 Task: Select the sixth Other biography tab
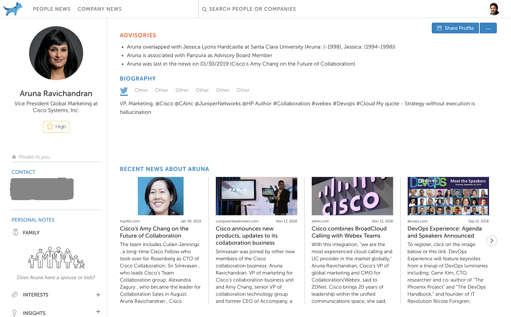pos(243,90)
